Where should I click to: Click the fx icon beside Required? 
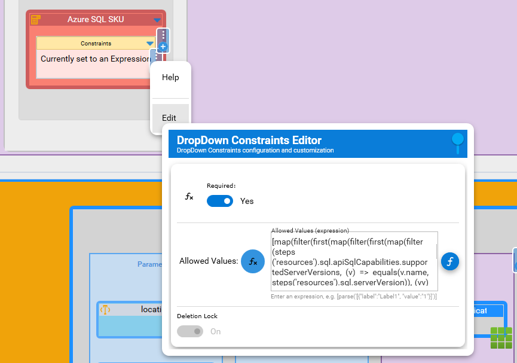click(189, 196)
